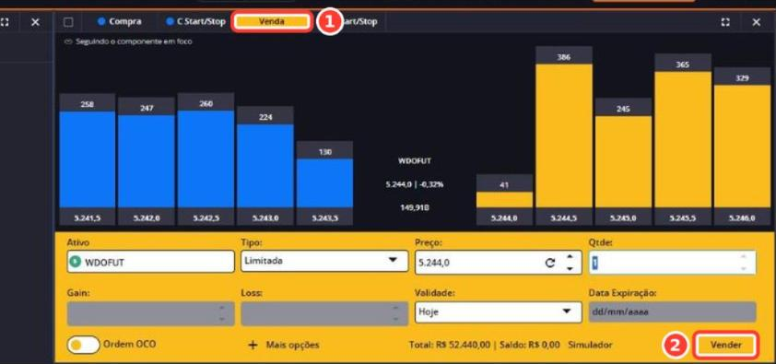
Task: Click the yellow ask bar showing 329
Action: pyautogui.click(x=742, y=147)
